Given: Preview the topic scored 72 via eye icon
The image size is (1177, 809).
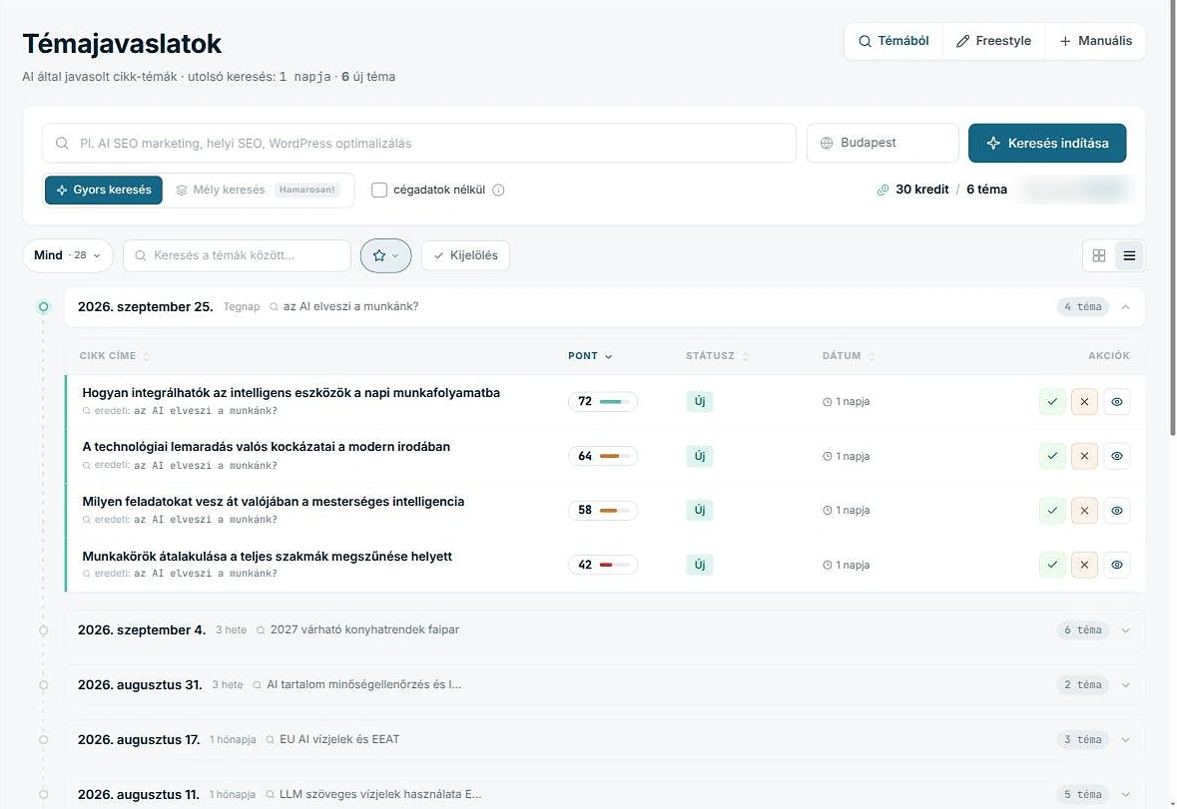Looking at the screenshot, I should click(x=1117, y=401).
